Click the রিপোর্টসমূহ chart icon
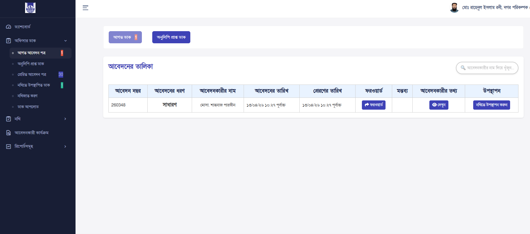 pyautogui.click(x=9, y=147)
